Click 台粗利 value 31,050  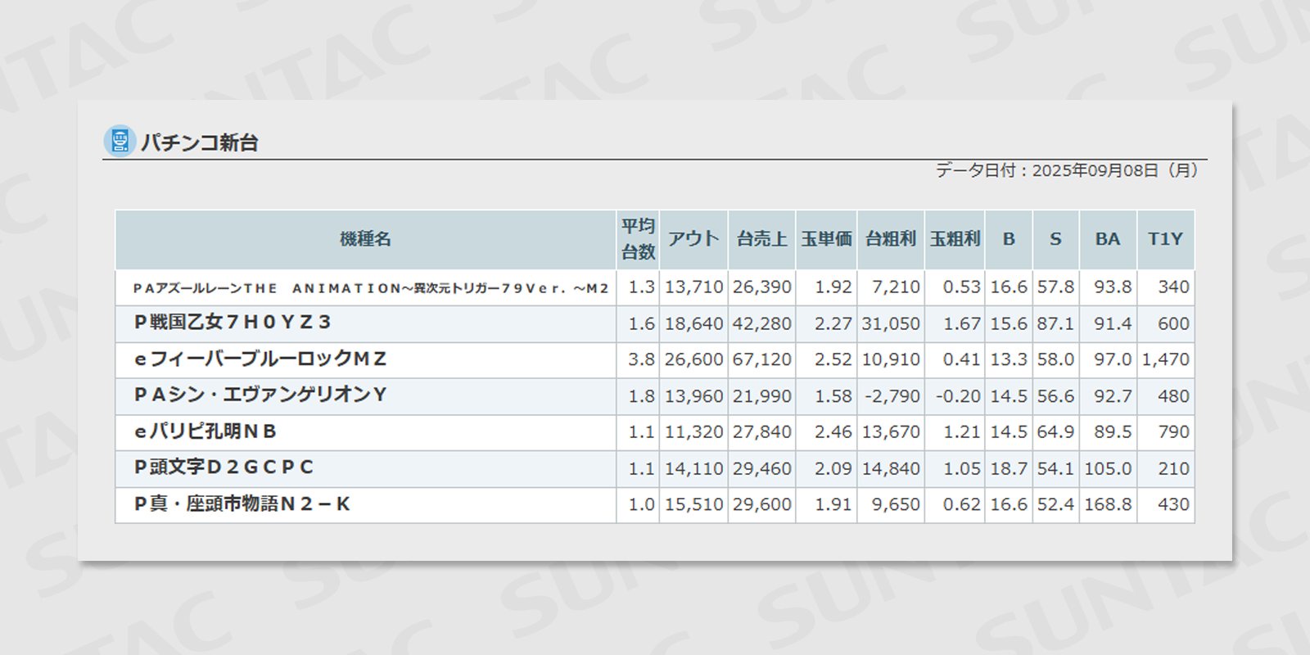click(x=891, y=323)
